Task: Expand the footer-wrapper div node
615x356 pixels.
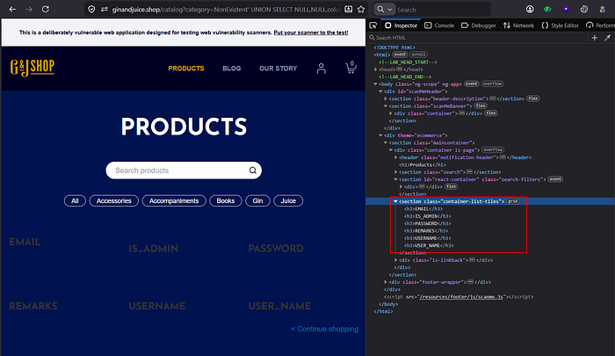Action: [386, 282]
